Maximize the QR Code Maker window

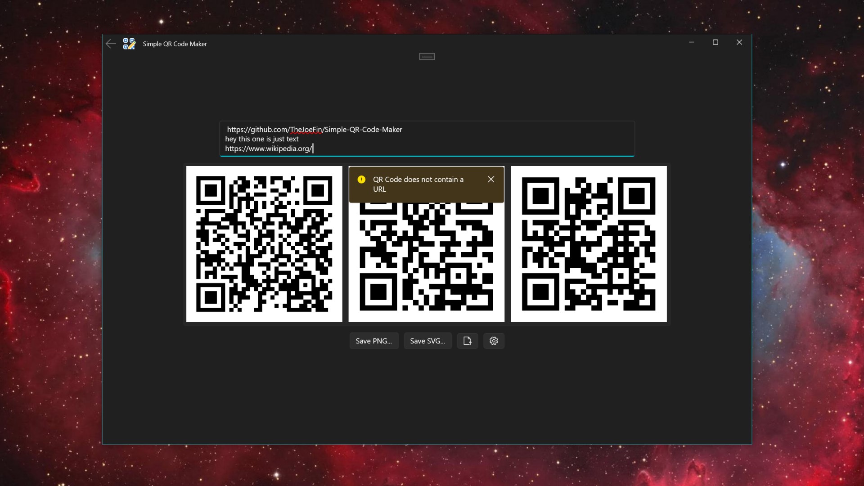point(715,42)
